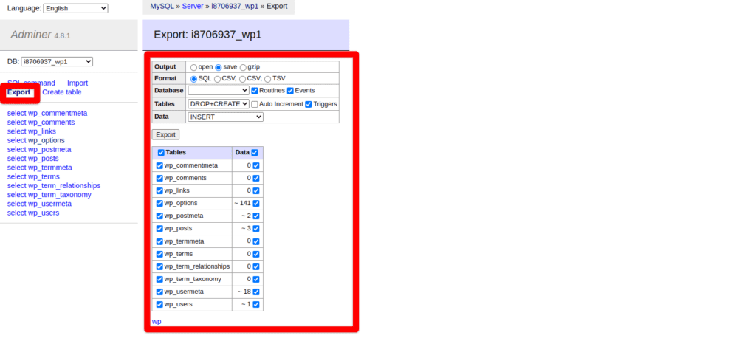Uncheck the wp_posts table checkbox
This screenshot has width=756, height=355.
[x=159, y=228]
